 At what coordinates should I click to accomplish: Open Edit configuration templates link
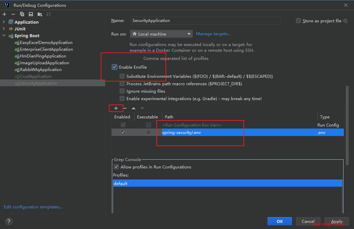point(33,207)
